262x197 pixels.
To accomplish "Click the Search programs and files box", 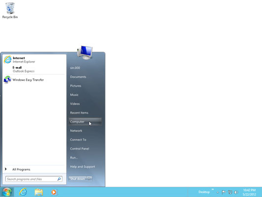I will point(34,179).
